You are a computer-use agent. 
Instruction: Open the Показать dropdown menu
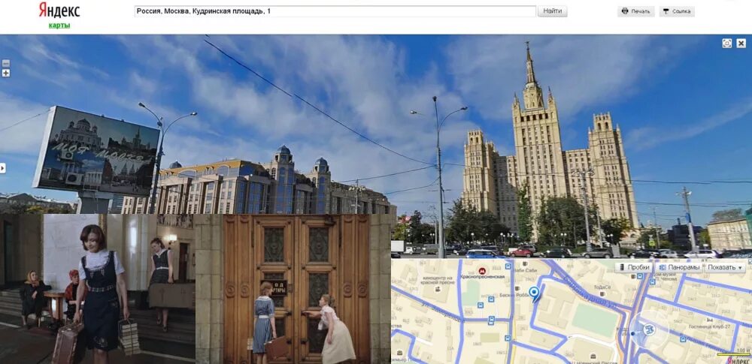[725, 267]
